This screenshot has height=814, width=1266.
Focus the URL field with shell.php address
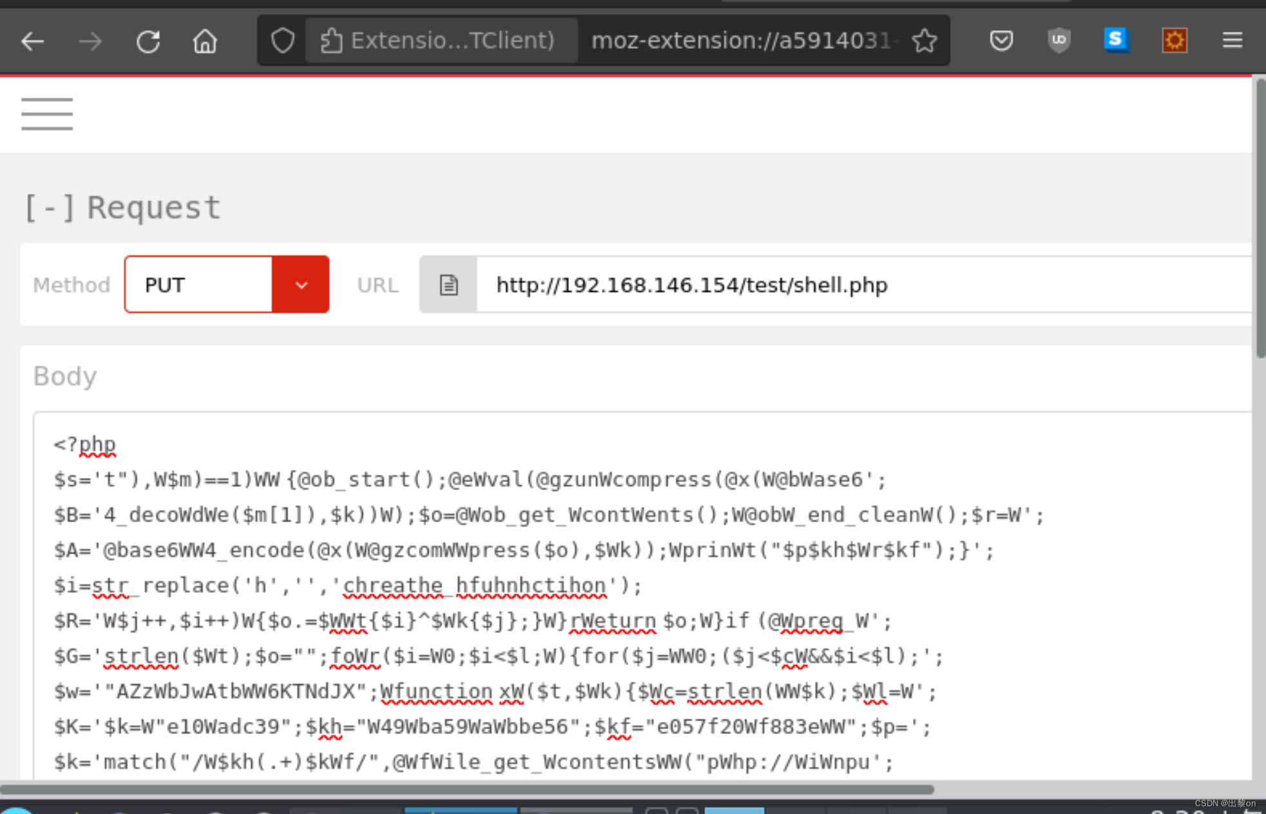863,284
